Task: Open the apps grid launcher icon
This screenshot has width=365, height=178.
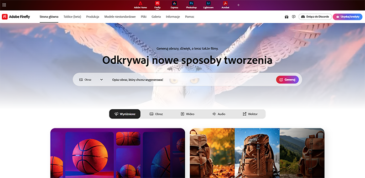Action: 4,5
